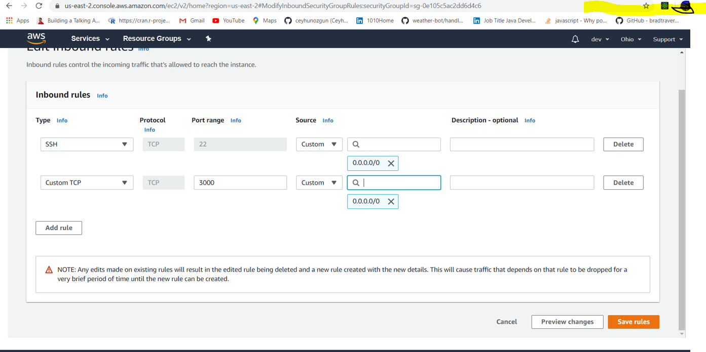Remove the 0.0.0.0/0 source from the SSH rule
The image size is (706, 352).
point(391,163)
